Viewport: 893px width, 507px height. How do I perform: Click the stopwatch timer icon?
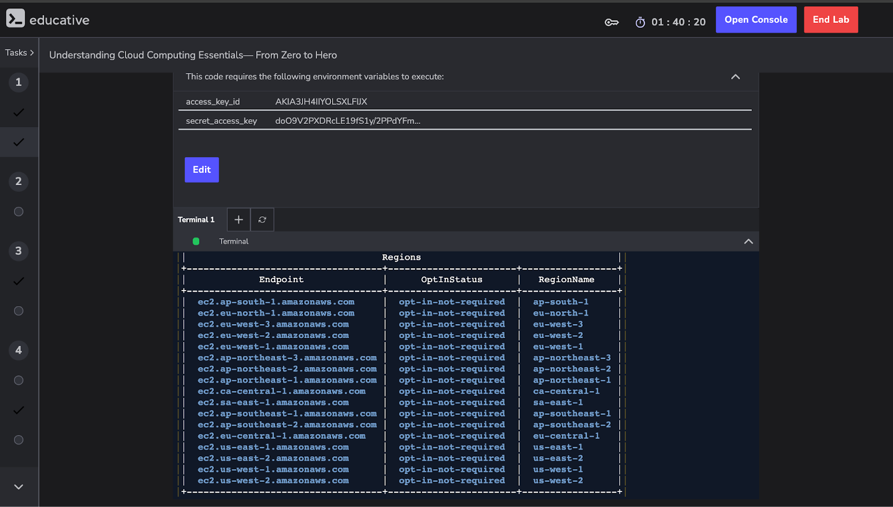click(x=640, y=22)
